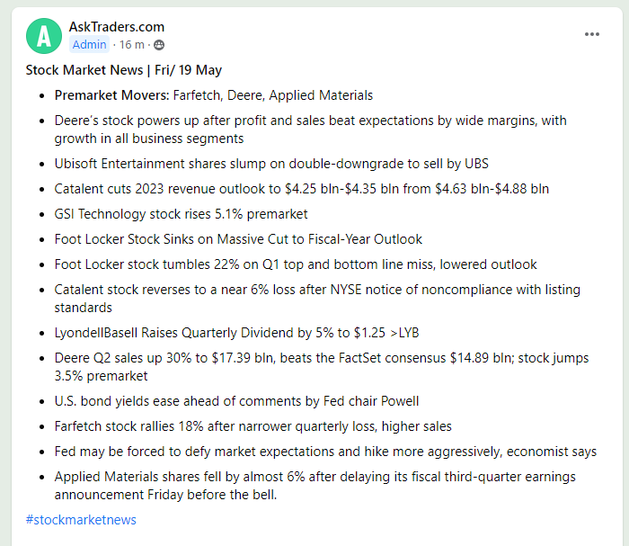629x546 pixels.
Task: Click the group privacy icon beside timestamp
Action: (x=160, y=45)
